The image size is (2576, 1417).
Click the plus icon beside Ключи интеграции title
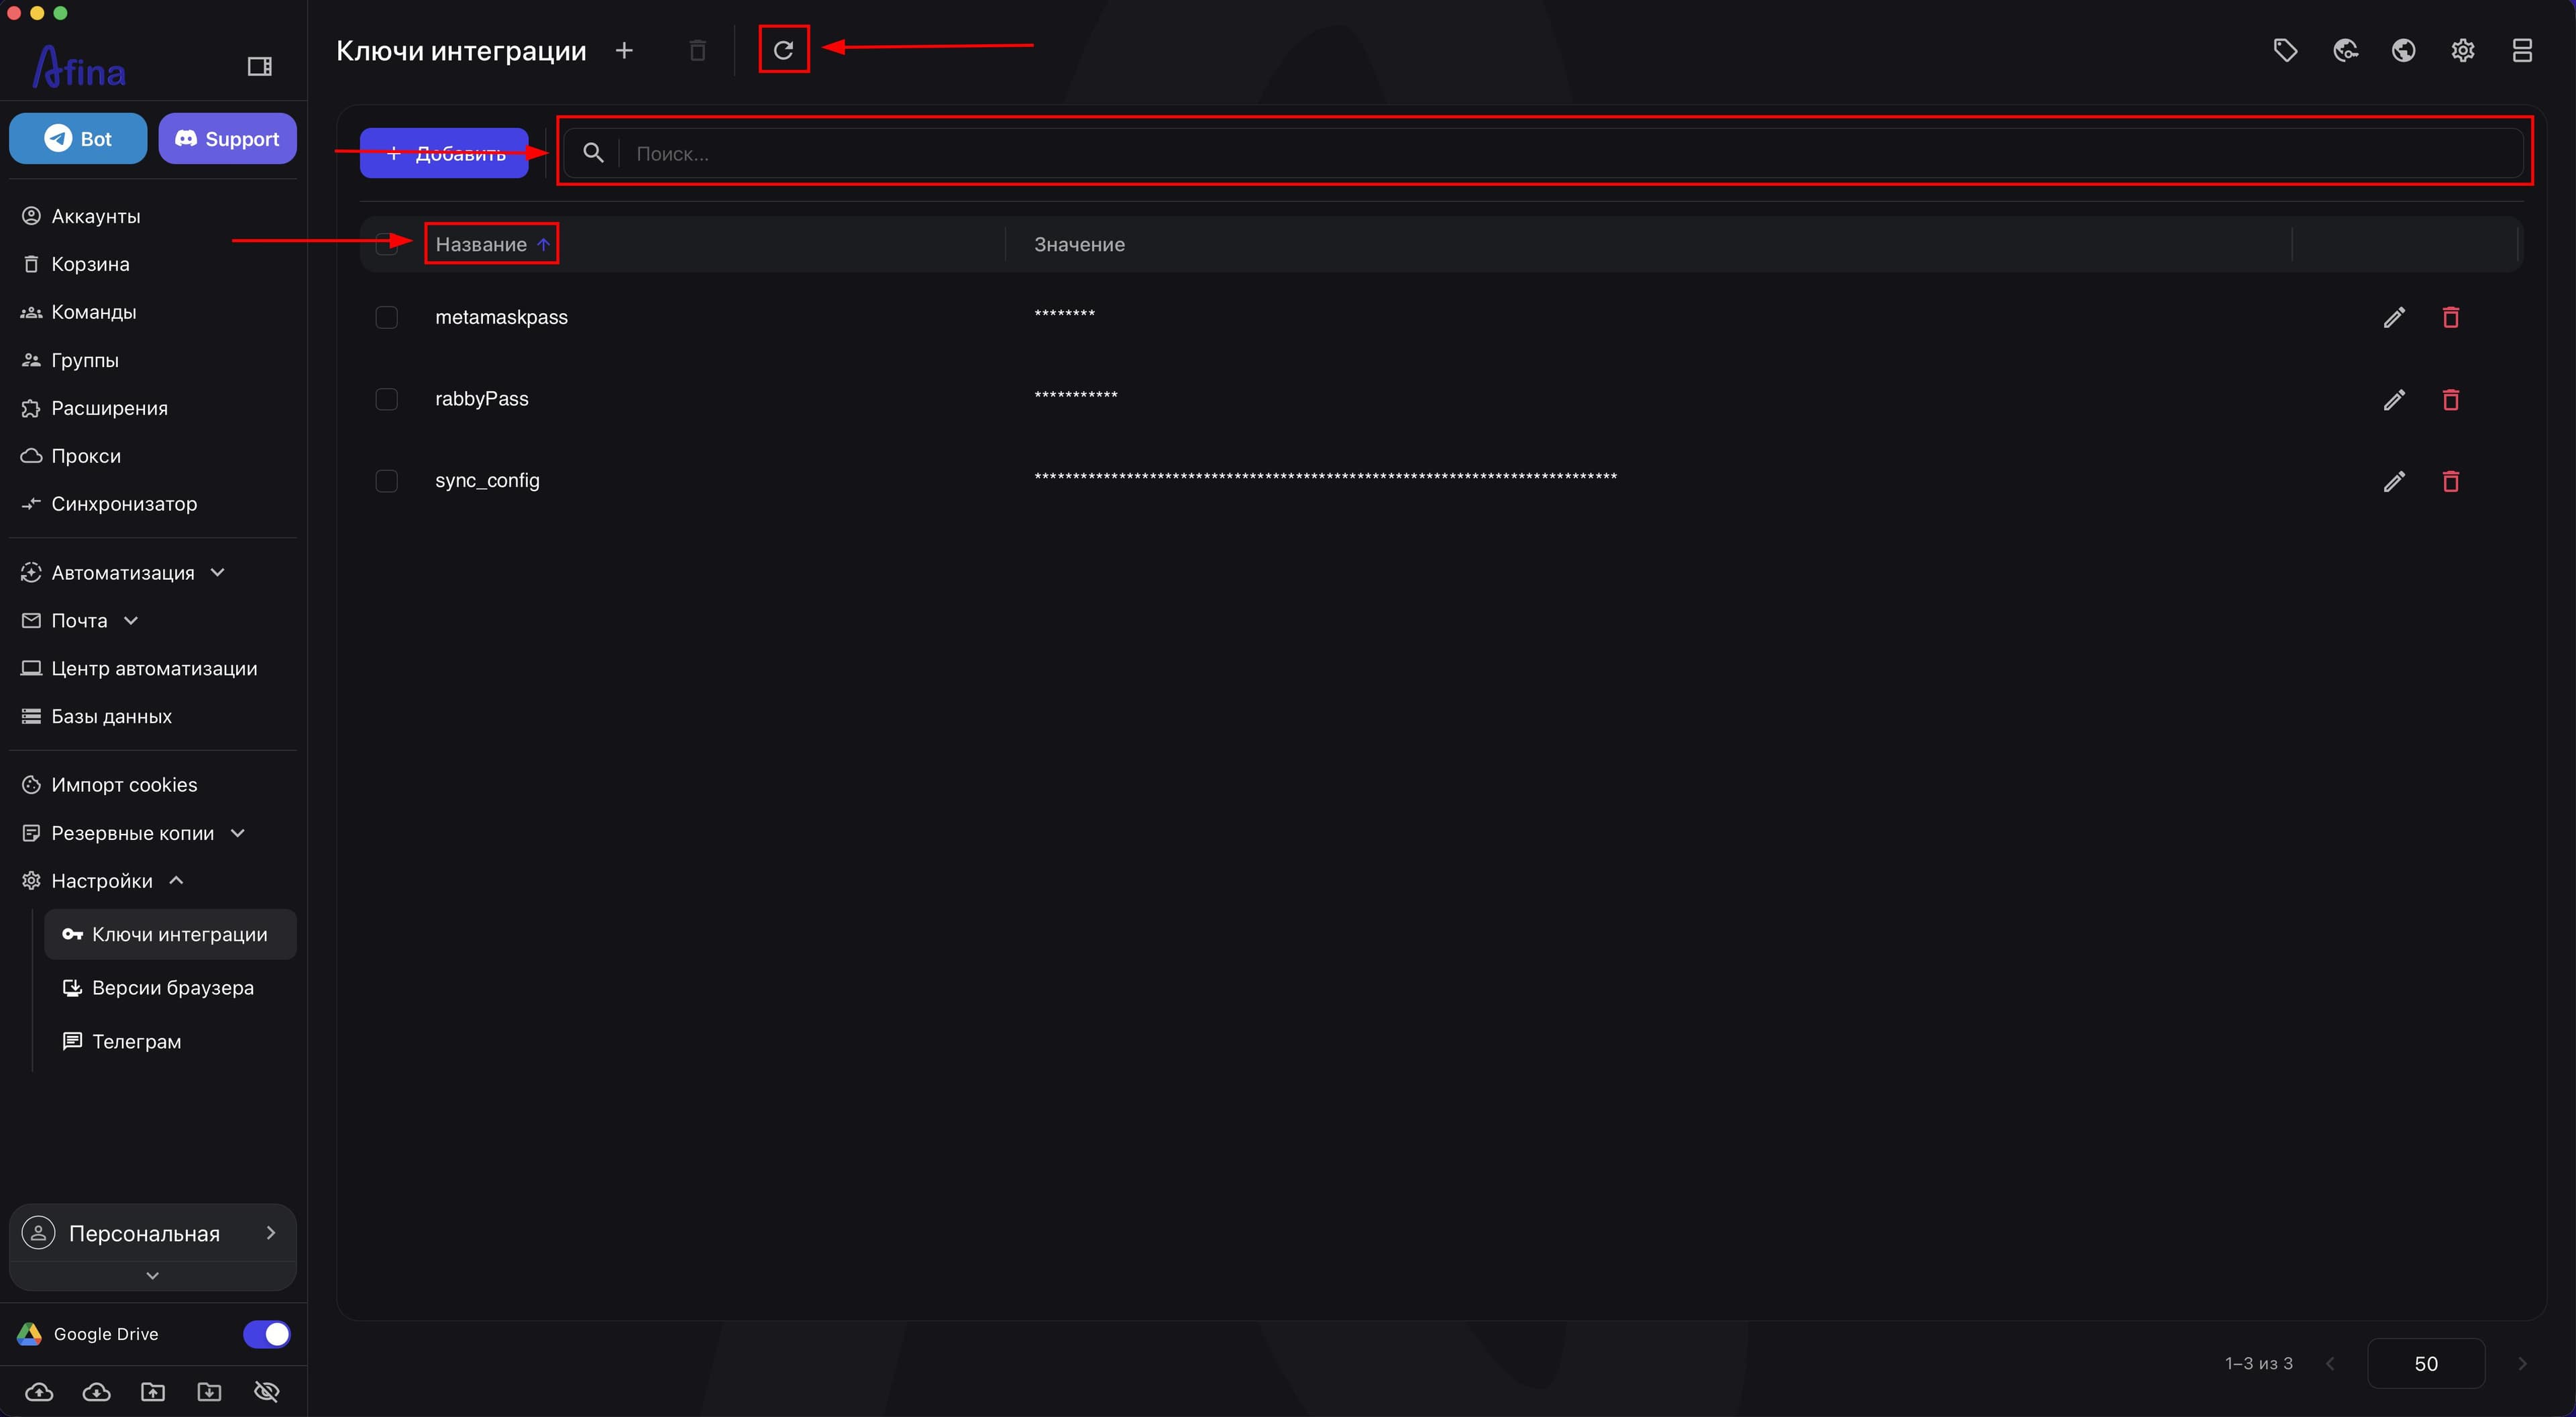coord(624,50)
